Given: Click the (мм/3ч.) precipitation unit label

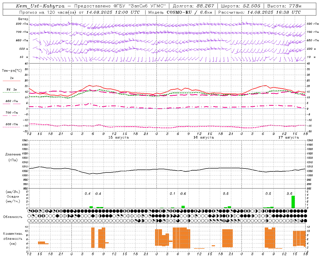Looking at the screenshot, I should pyautogui.click(x=13, y=192).
